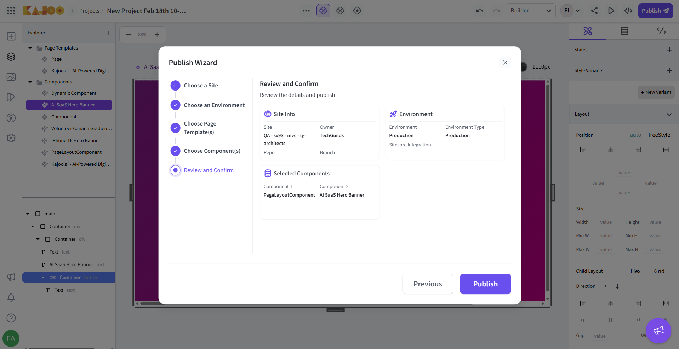Collapse the nested Container div node
The image size is (679, 349).
pyautogui.click(x=38, y=239)
